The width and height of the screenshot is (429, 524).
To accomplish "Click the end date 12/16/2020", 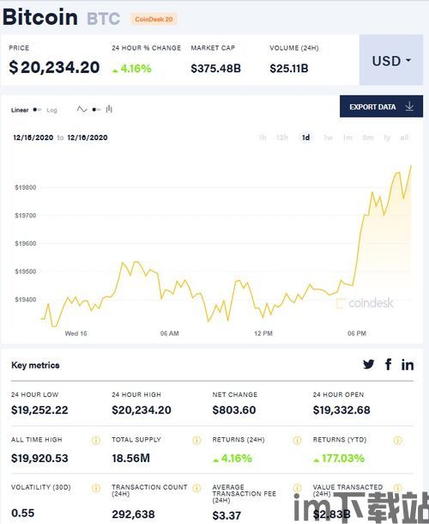I will (88, 137).
